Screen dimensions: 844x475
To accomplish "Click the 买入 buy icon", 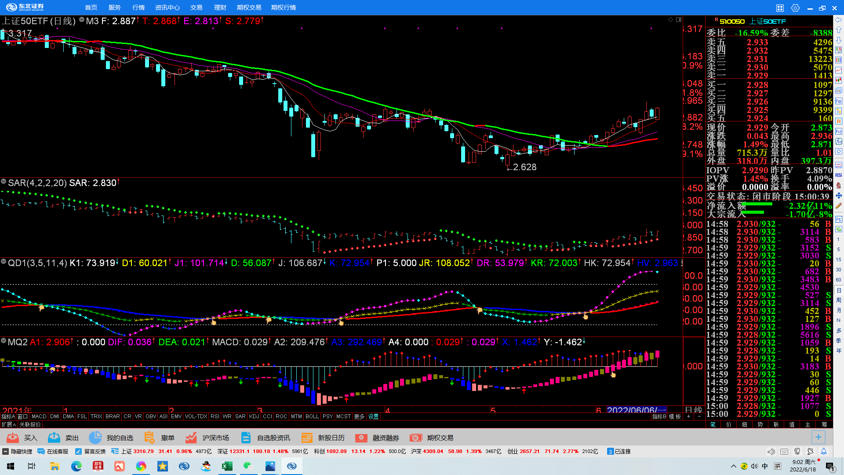I will (13, 438).
